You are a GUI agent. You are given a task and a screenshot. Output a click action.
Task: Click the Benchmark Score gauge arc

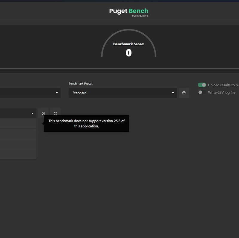pyautogui.click(x=128, y=30)
